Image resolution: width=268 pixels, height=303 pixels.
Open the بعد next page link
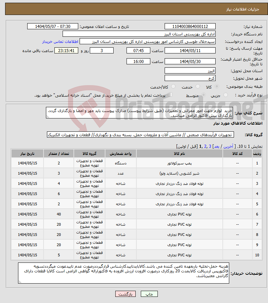coord(216,146)
